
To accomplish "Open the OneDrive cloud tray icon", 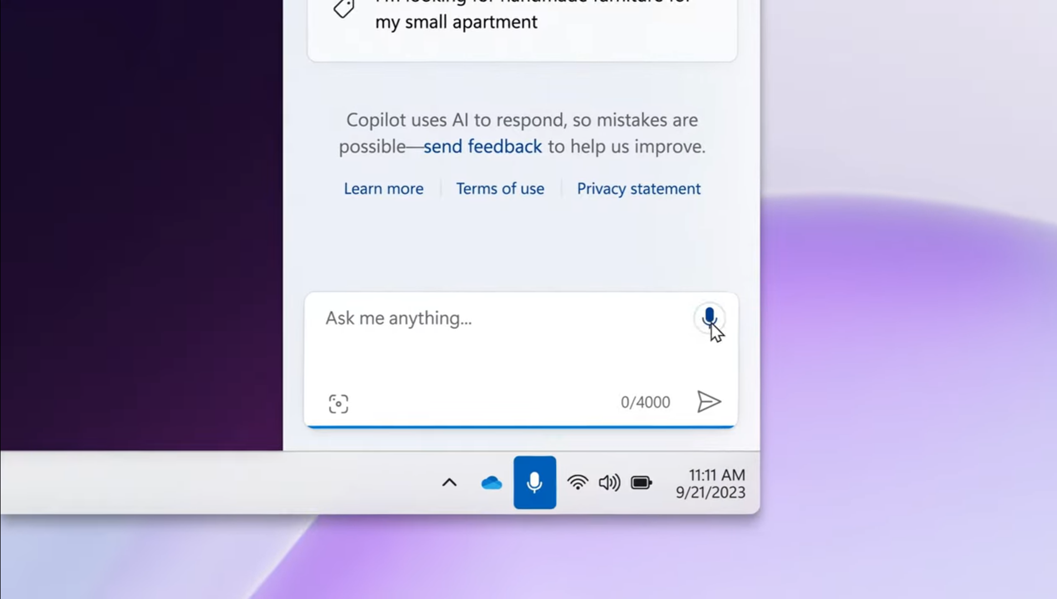I will click(491, 483).
